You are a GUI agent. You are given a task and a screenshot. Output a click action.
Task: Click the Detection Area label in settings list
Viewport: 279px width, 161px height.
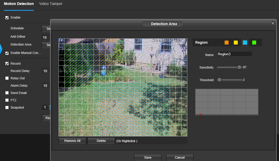pyautogui.click(x=21, y=45)
